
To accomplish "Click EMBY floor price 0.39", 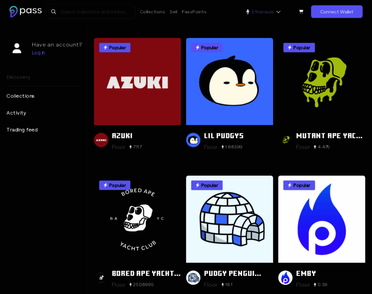I will click(x=320, y=285).
